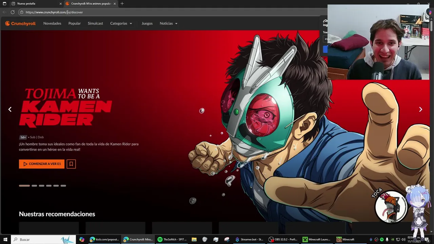This screenshot has width=434, height=244.
Task: Click the 14+ rating badge
Action: [x=23, y=137]
